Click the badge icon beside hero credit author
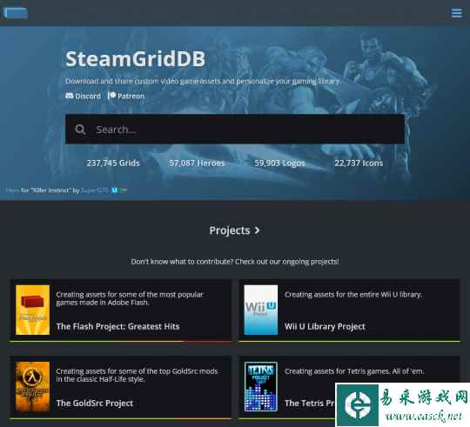 pos(115,190)
